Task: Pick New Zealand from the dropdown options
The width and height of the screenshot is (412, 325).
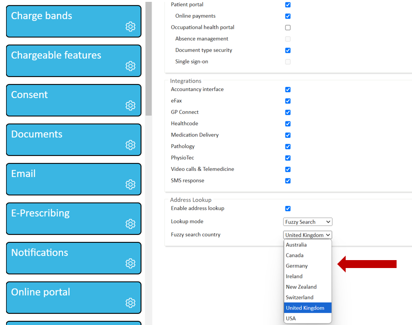Action: tap(301, 287)
